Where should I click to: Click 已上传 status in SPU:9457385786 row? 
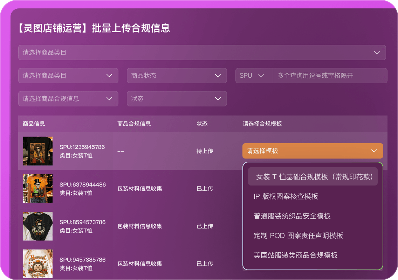[x=205, y=264]
